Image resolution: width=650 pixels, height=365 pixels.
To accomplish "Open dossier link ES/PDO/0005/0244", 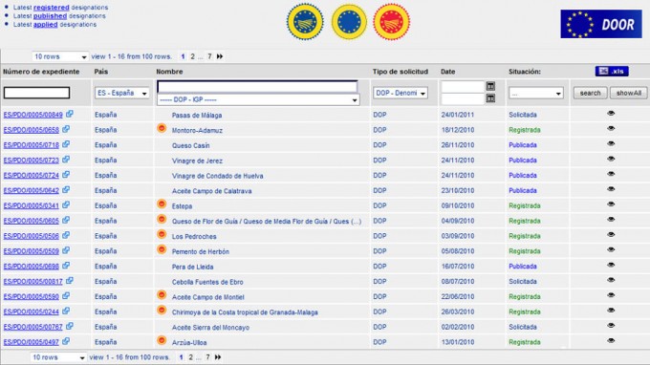I will 32,311.
